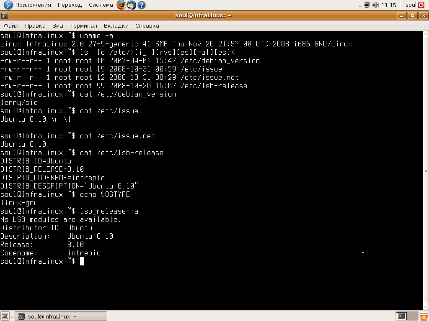Click the DISTRIB_DESCRIPTION line
This screenshot has height=321, width=429.
point(69,186)
